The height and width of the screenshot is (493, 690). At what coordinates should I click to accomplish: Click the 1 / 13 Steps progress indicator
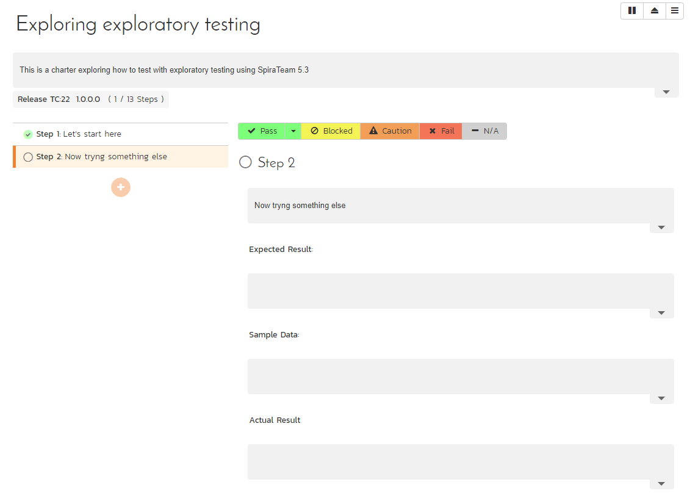135,99
